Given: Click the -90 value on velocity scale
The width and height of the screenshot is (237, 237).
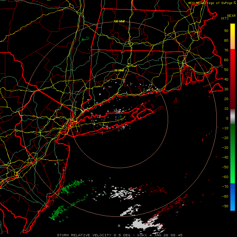Looking at the screenshot, I should [225, 206].
